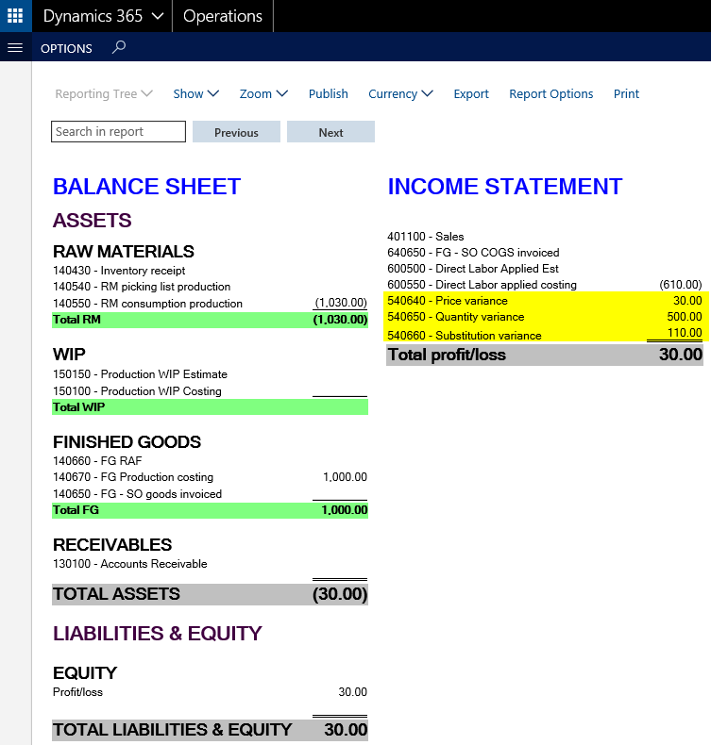This screenshot has height=745, width=711.
Task: Open the Operations module
Action: [223, 16]
